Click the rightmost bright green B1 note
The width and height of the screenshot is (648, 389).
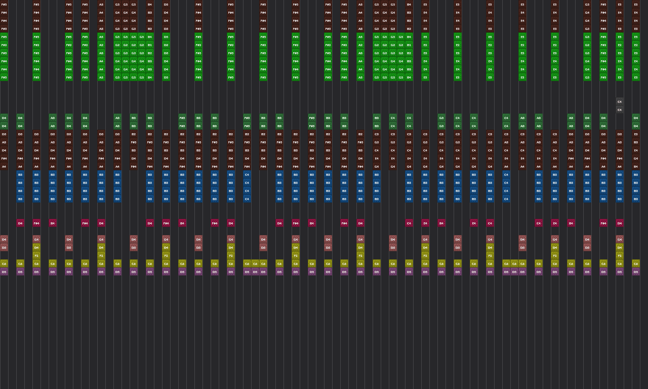tap(409, 45)
